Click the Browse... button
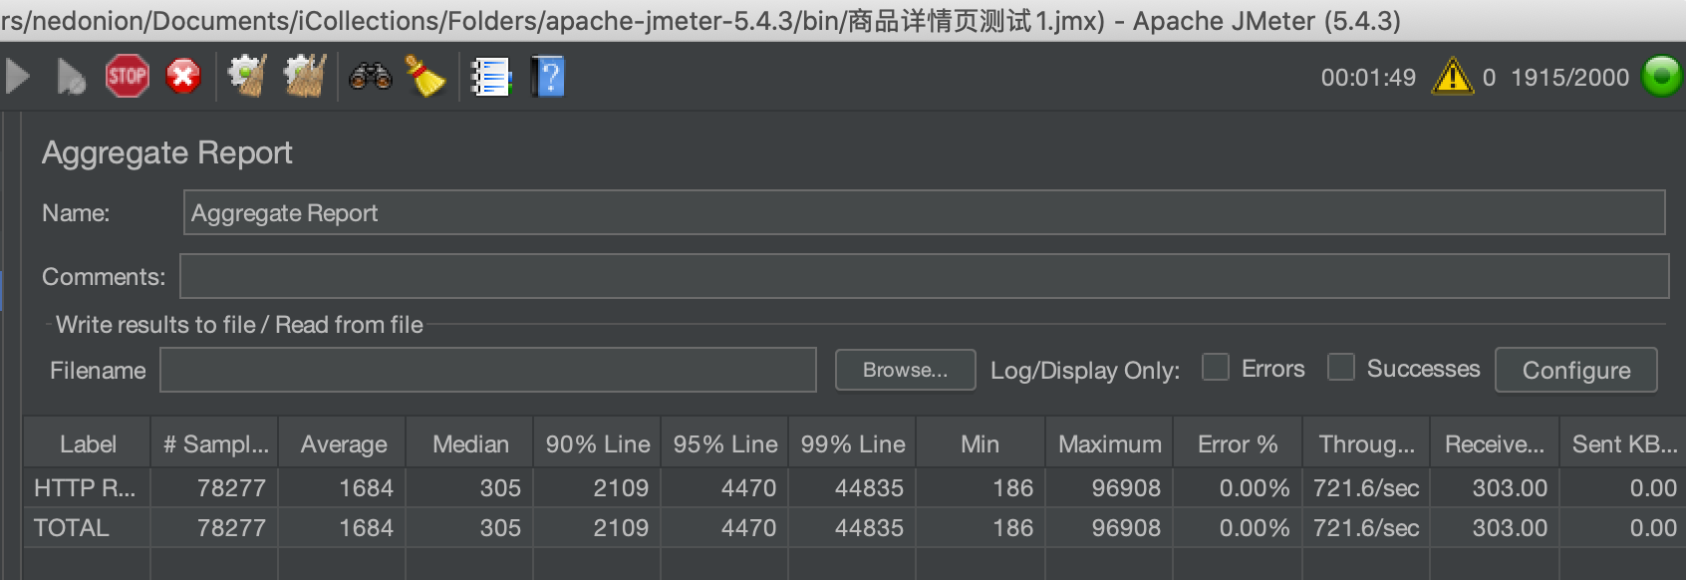Viewport: 1686px width, 580px height. [x=905, y=370]
